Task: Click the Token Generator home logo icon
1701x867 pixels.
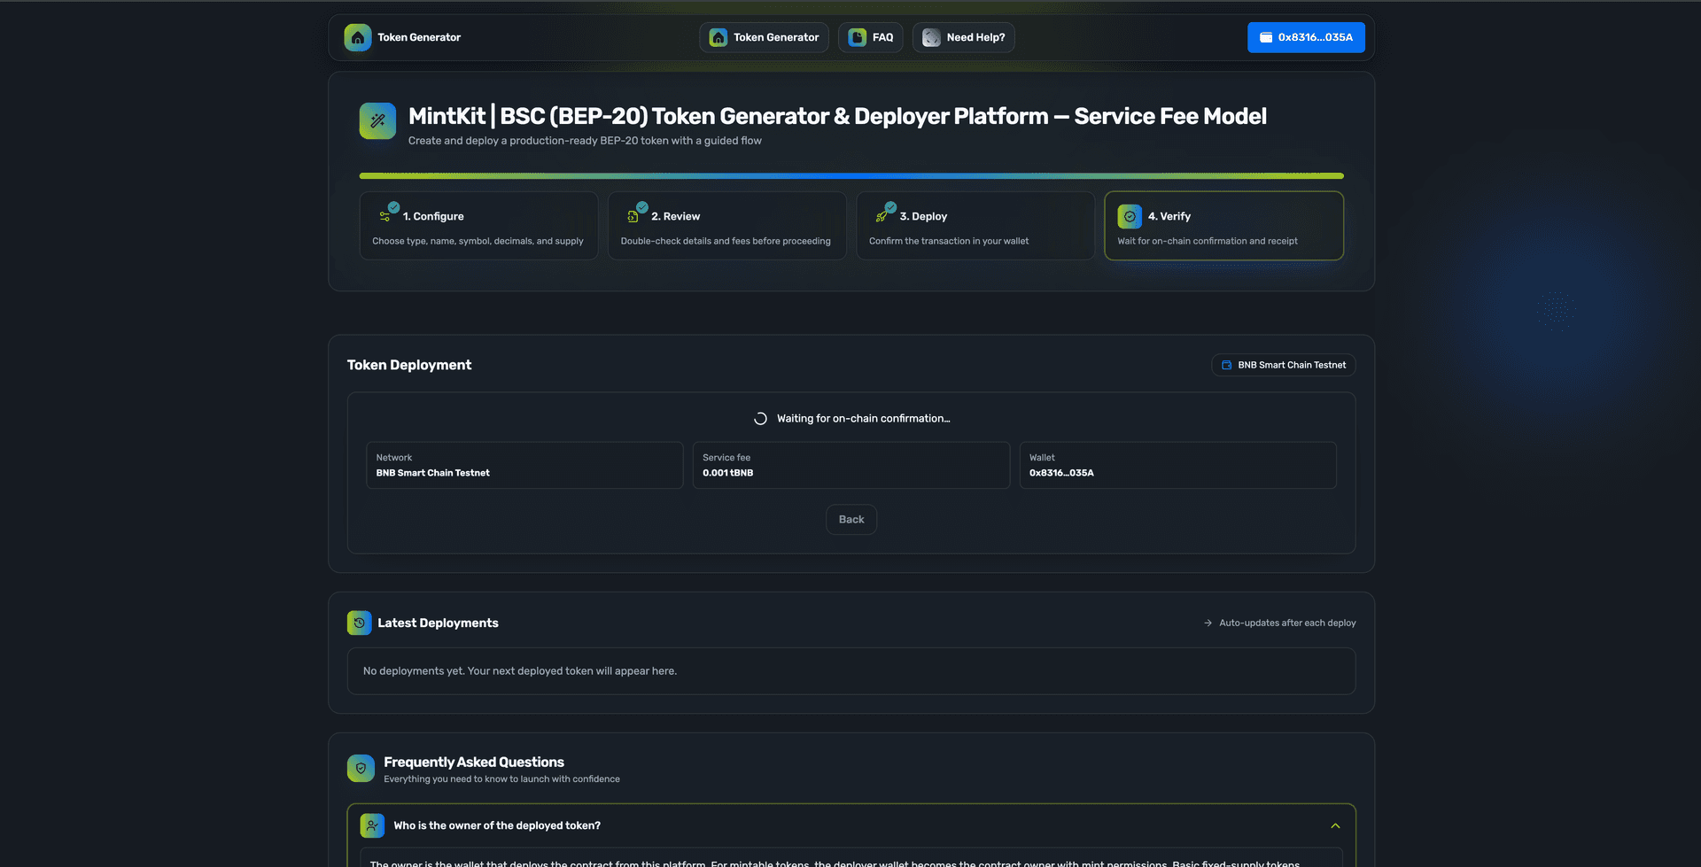Action: (x=358, y=37)
